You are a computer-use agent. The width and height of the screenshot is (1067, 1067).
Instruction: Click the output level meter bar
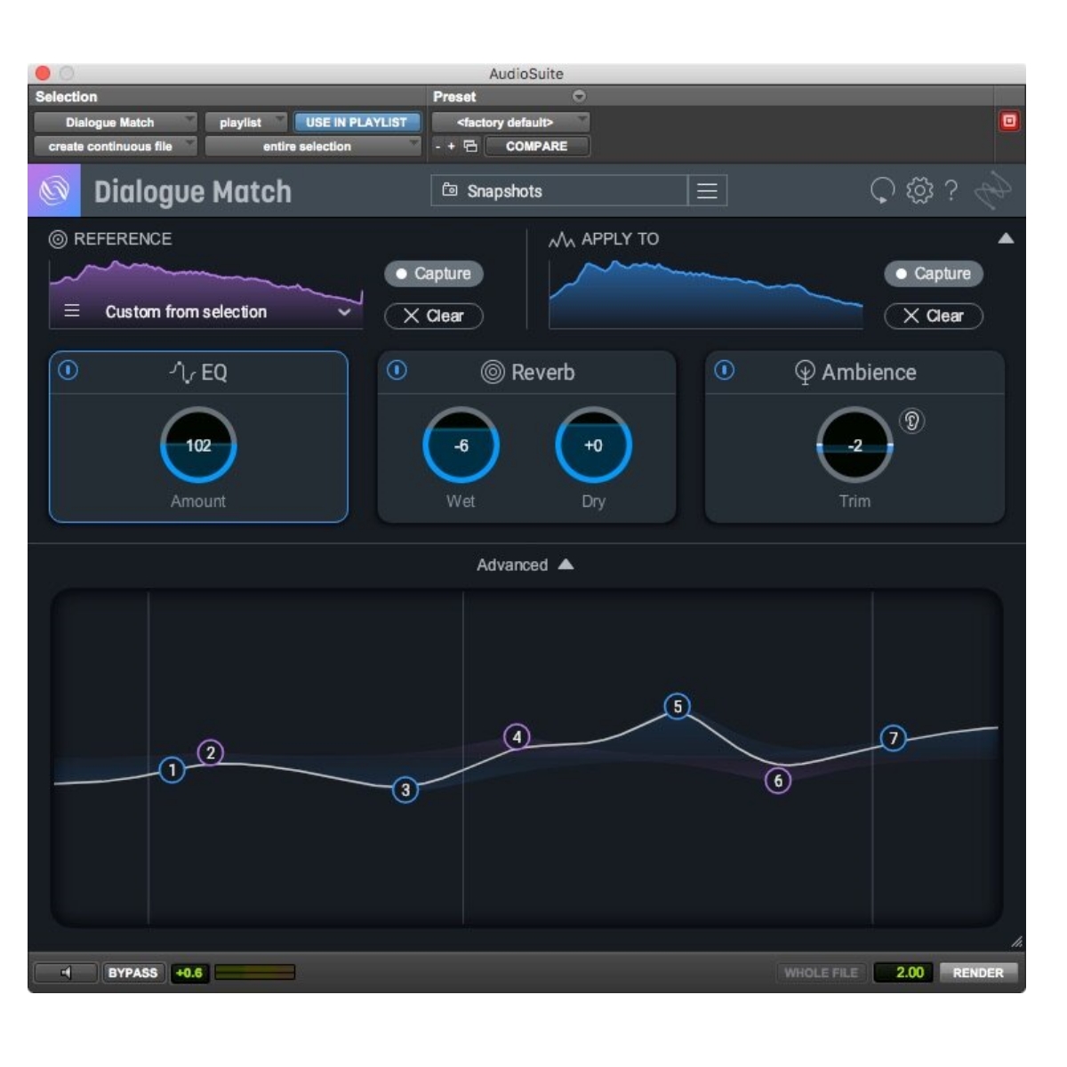pos(254,973)
